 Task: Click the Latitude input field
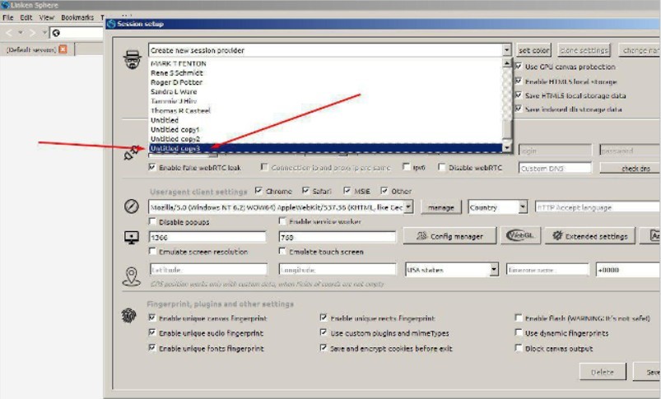(x=207, y=269)
